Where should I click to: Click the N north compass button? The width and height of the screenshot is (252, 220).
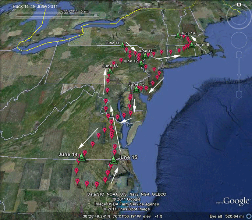pyautogui.click(x=239, y=5)
